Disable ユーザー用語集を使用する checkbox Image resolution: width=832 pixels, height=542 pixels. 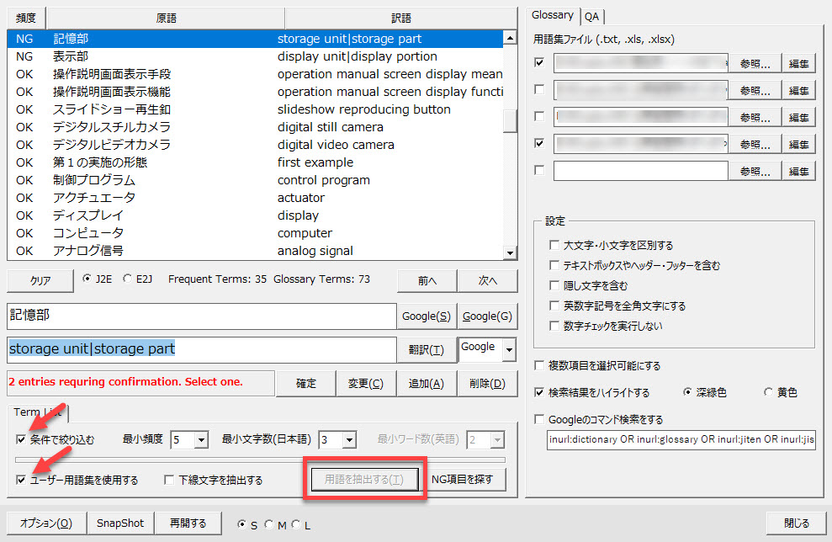(21, 480)
